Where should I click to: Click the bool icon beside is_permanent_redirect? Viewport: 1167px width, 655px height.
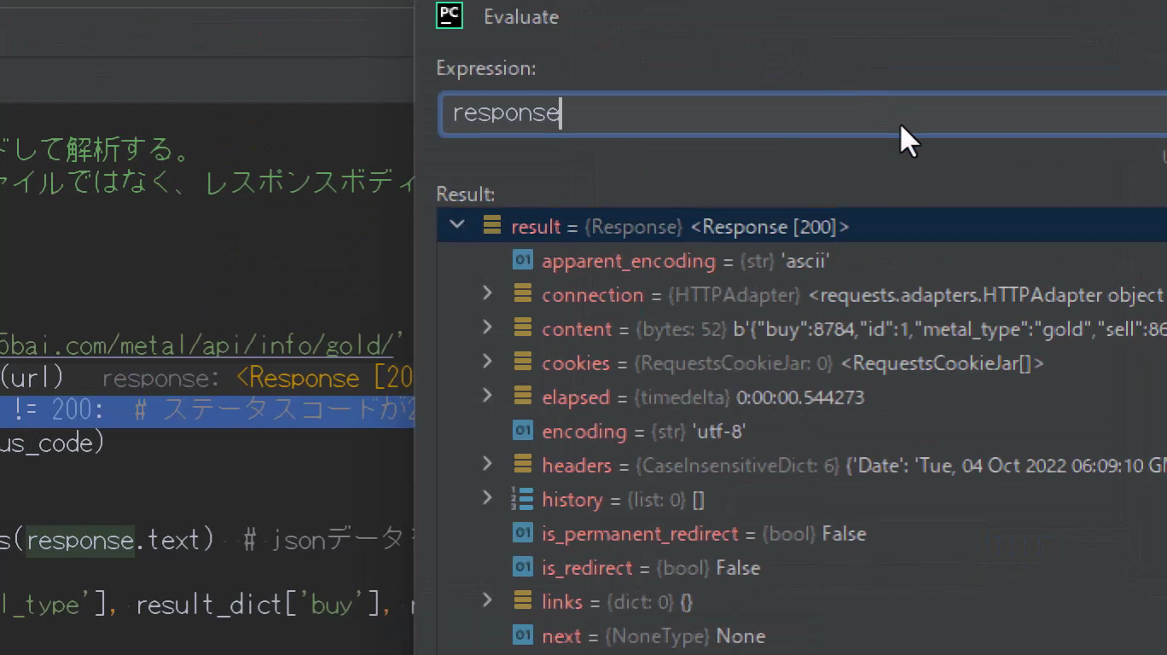(522, 533)
